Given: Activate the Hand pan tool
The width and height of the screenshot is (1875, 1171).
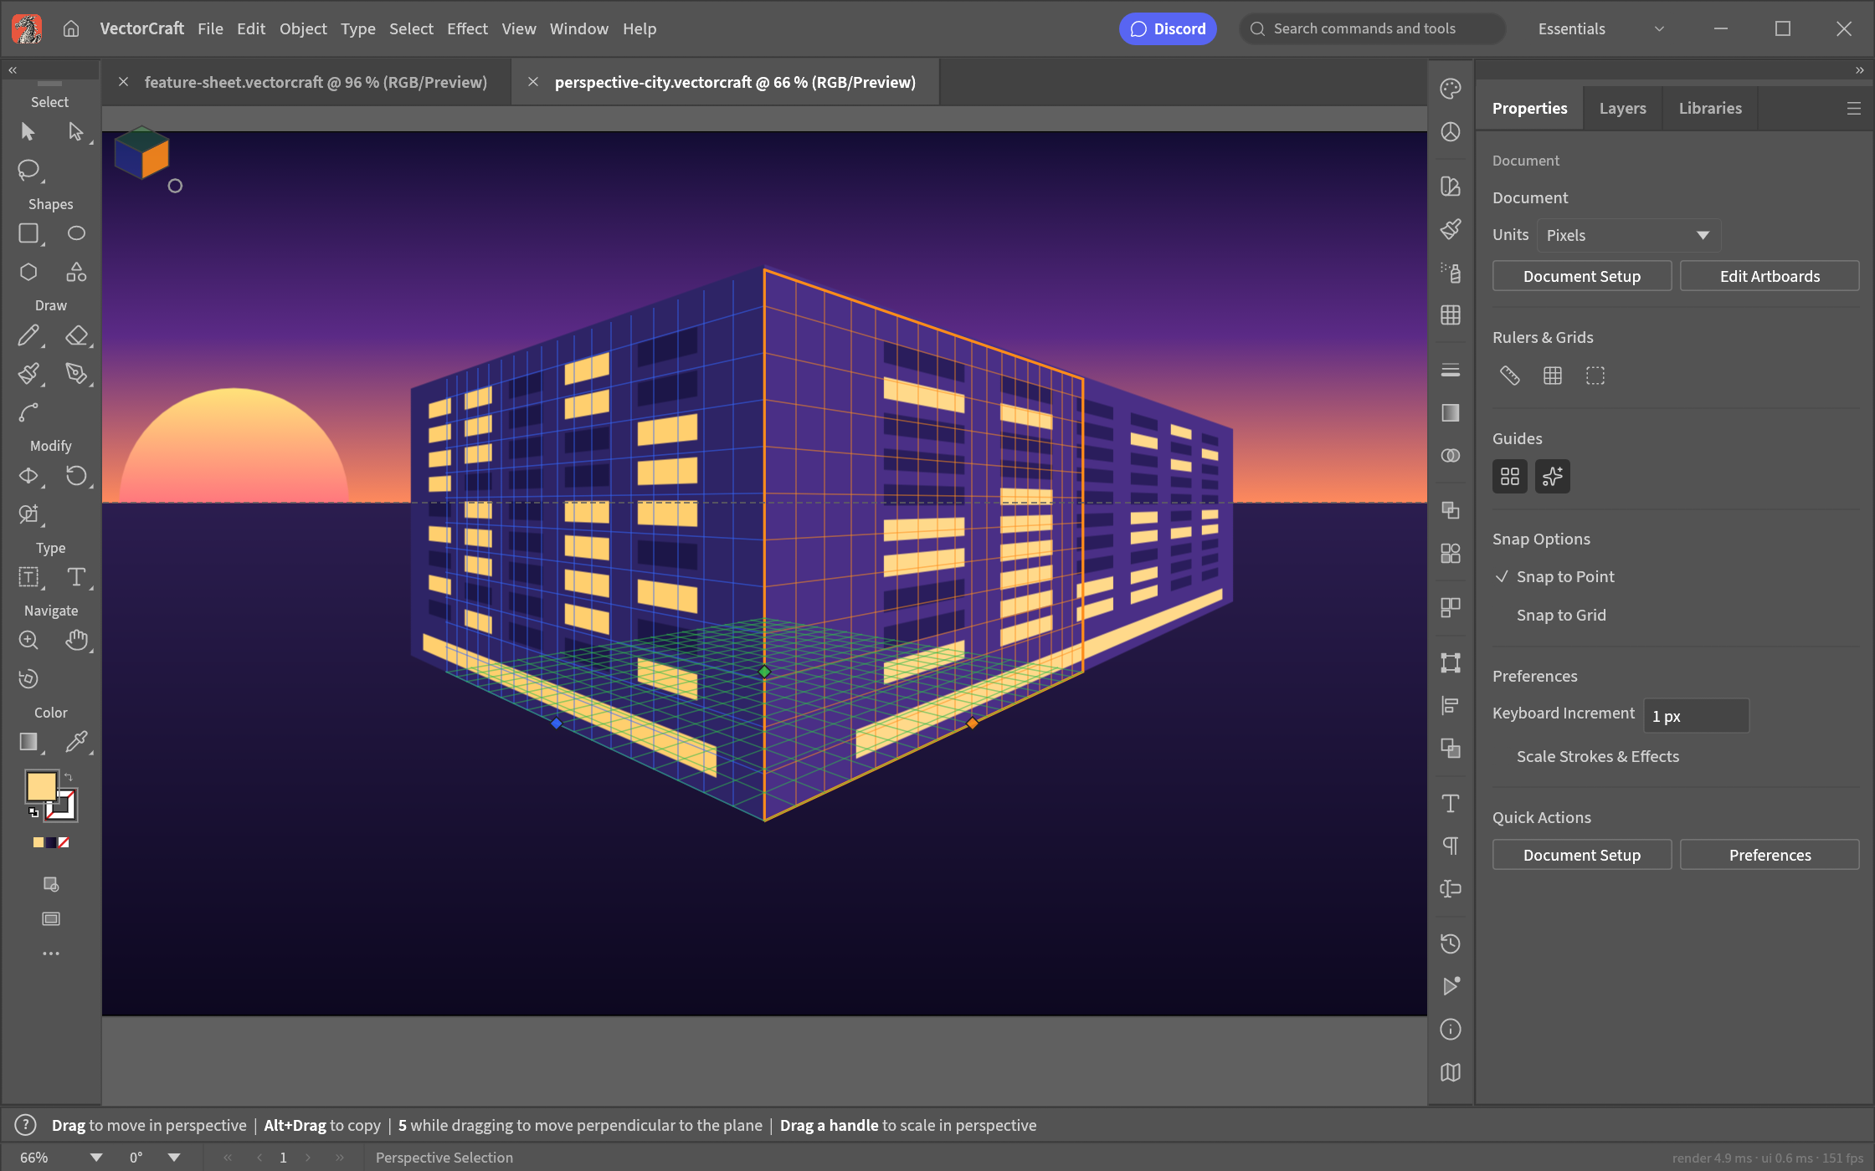Looking at the screenshot, I should (x=76, y=640).
